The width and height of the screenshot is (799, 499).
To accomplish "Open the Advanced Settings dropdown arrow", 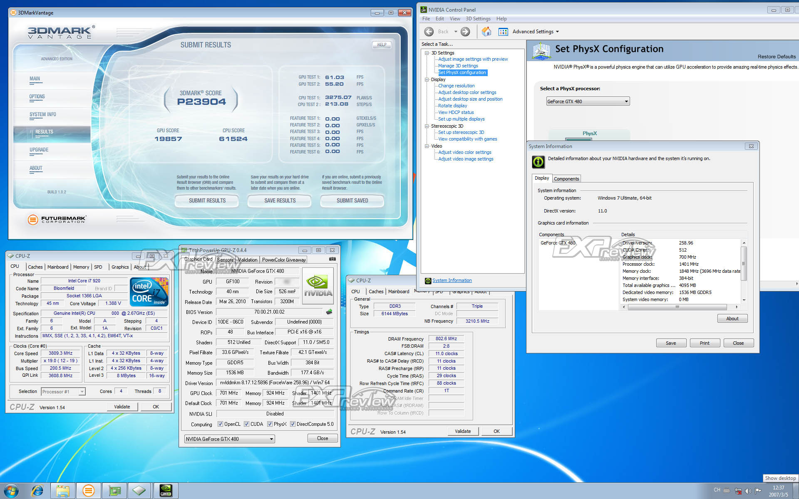I will pos(557,32).
